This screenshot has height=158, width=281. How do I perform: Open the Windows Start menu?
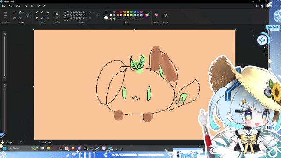tap(5, 148)
